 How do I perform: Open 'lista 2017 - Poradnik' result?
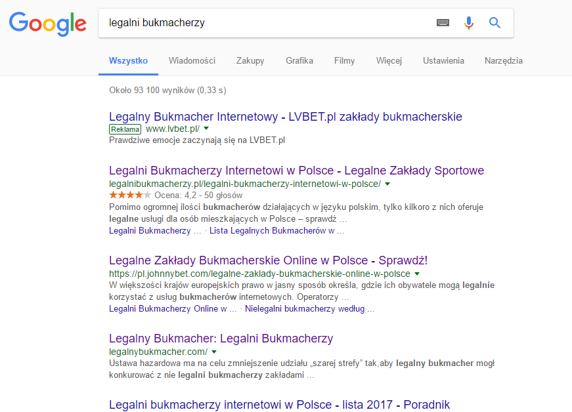click(280, 405)
